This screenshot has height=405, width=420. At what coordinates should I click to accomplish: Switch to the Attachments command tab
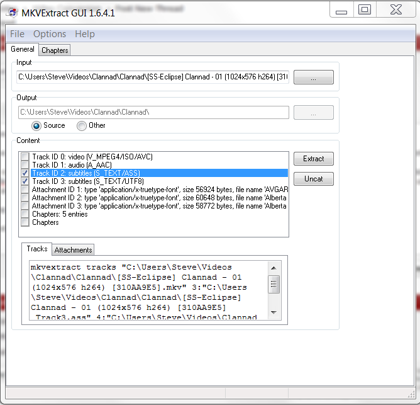tap(73, 250)
